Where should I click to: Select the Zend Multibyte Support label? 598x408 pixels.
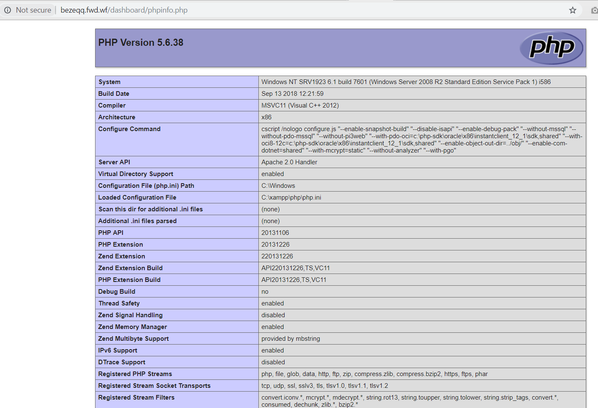tap(133, 339)
